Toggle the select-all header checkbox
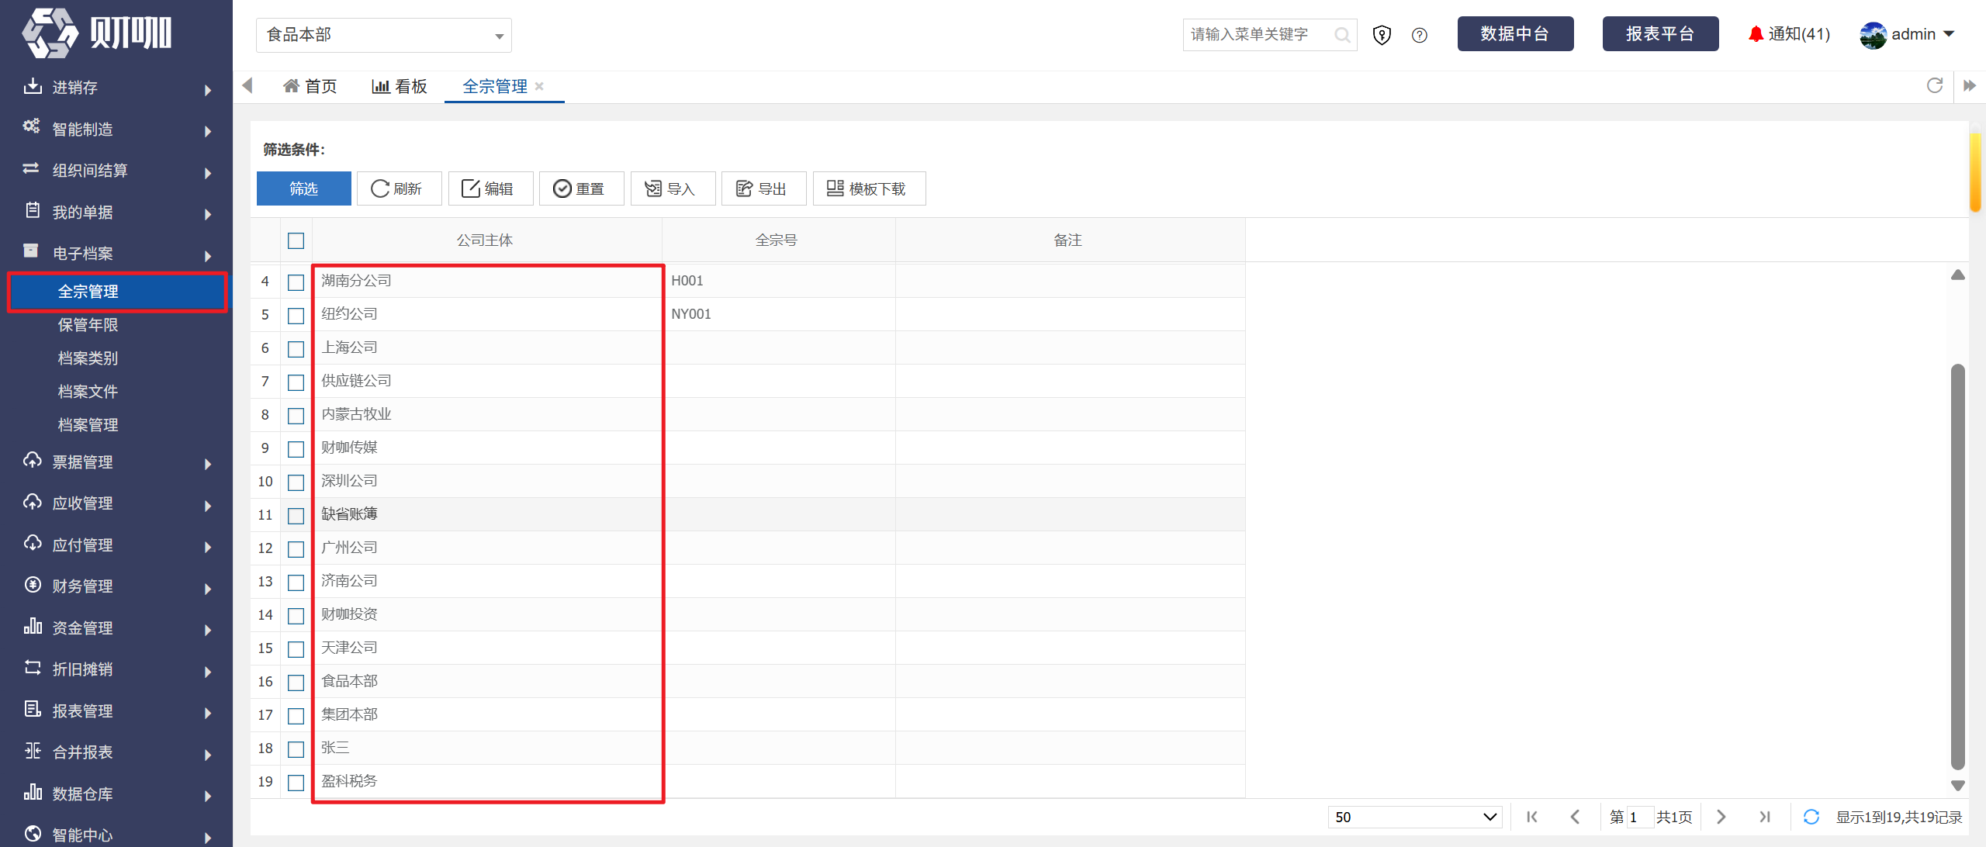This screenshot has height=847, width=1986. (296, 240)
